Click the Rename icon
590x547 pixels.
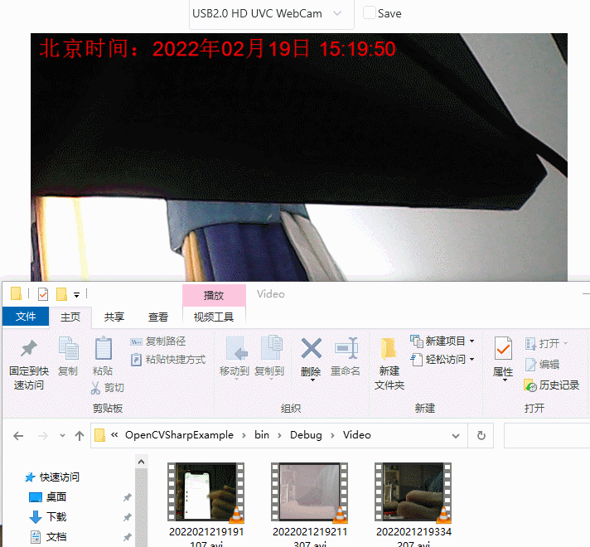[x=346, y=348]
